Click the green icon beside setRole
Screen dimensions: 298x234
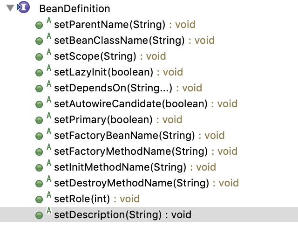click(40, 200)
